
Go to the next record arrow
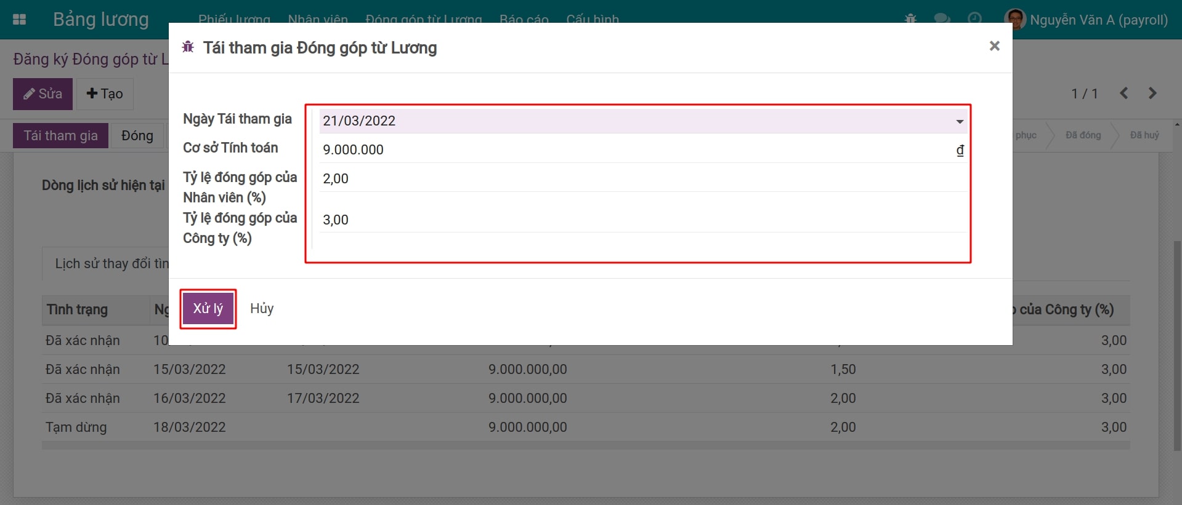pyautogui.click(x=1152, y=93)
